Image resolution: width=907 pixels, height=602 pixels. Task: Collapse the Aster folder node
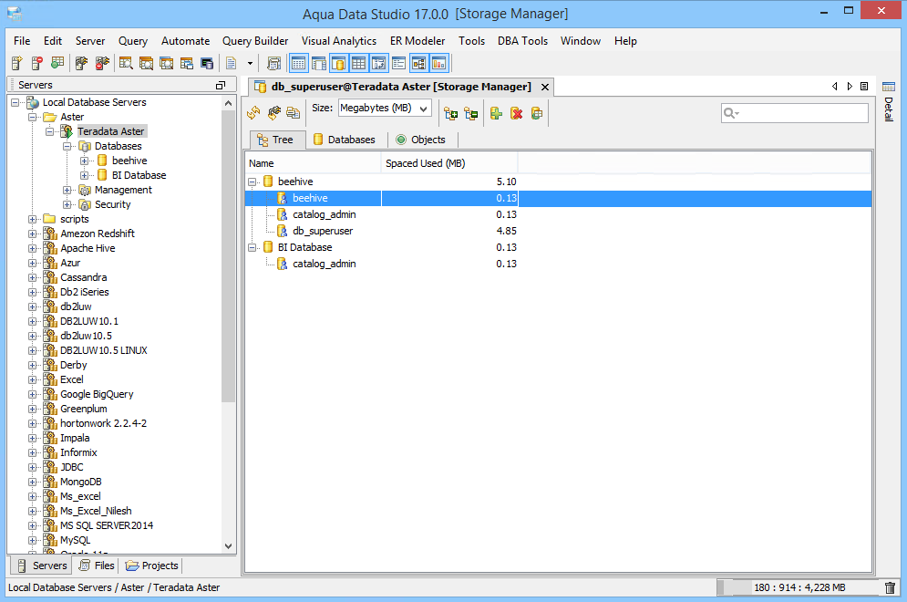pyautogui.click(x=33, y=117)
